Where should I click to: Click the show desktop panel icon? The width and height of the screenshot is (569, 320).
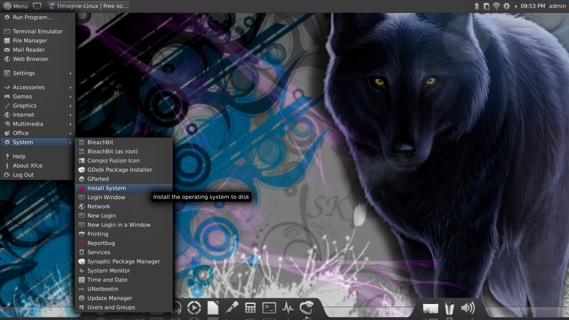pyautogui.click(x=37, y=6)
